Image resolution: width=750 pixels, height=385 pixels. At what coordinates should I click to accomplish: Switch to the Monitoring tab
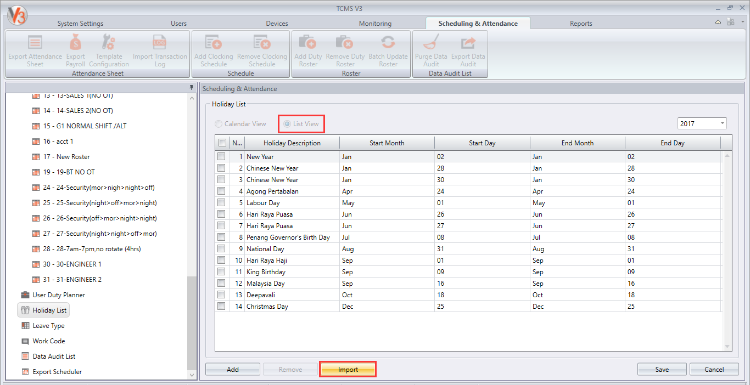pos(375,24)
